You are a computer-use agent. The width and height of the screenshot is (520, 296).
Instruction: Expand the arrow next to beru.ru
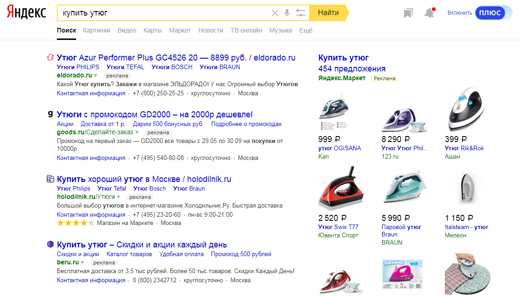83,263
